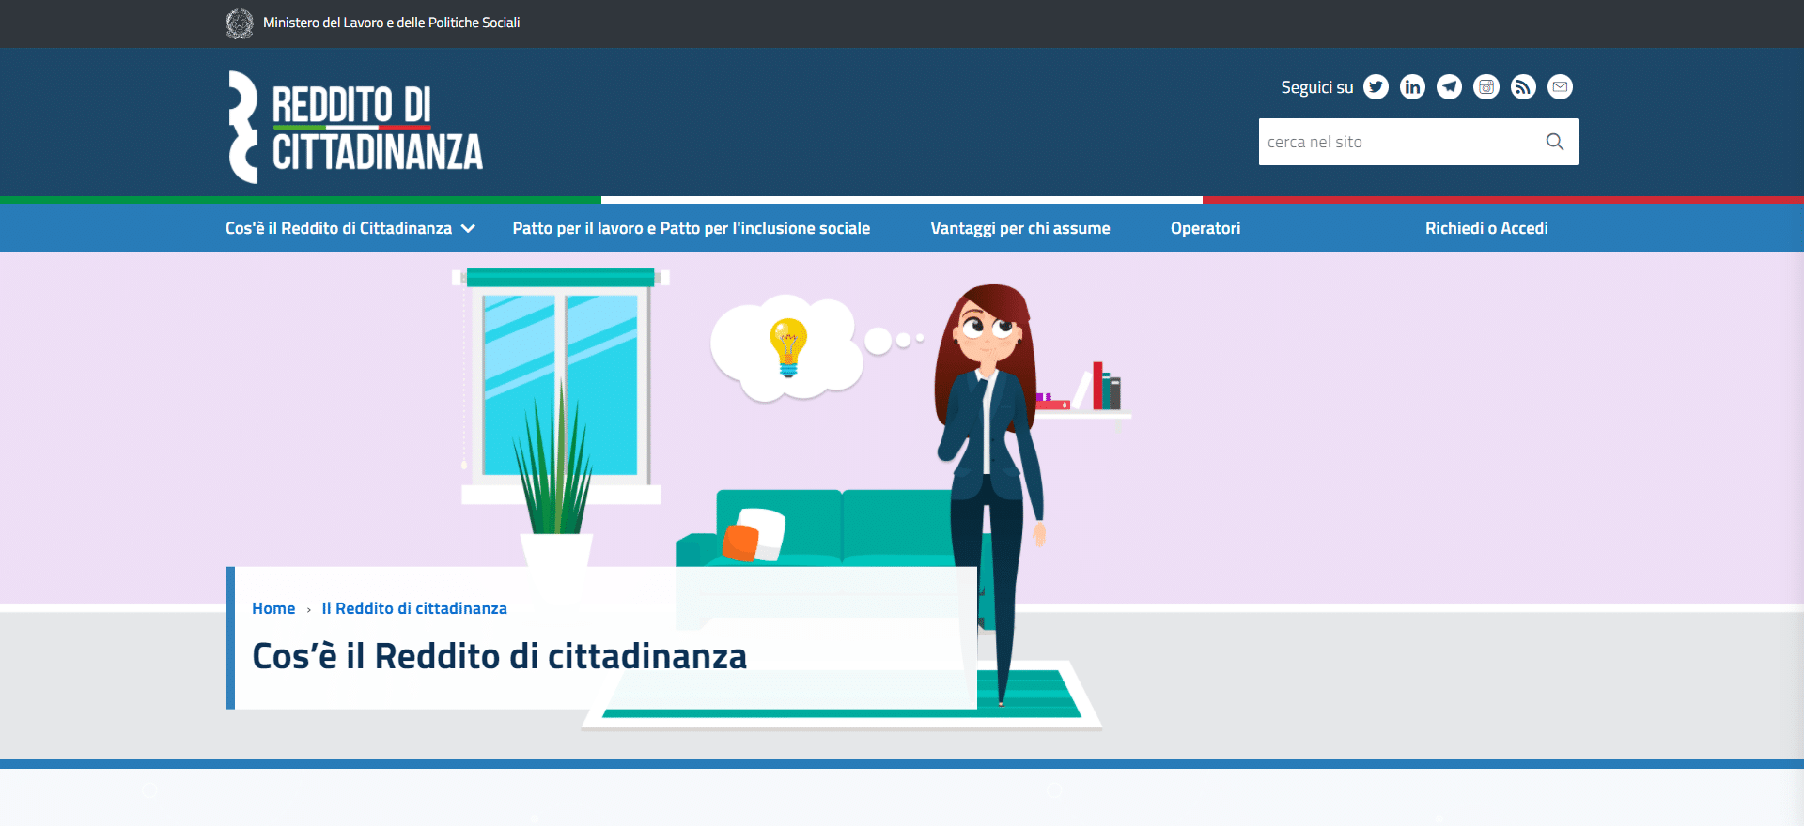
Task: Open the Twitter social icon
Action: click(x=1376, y=87)
